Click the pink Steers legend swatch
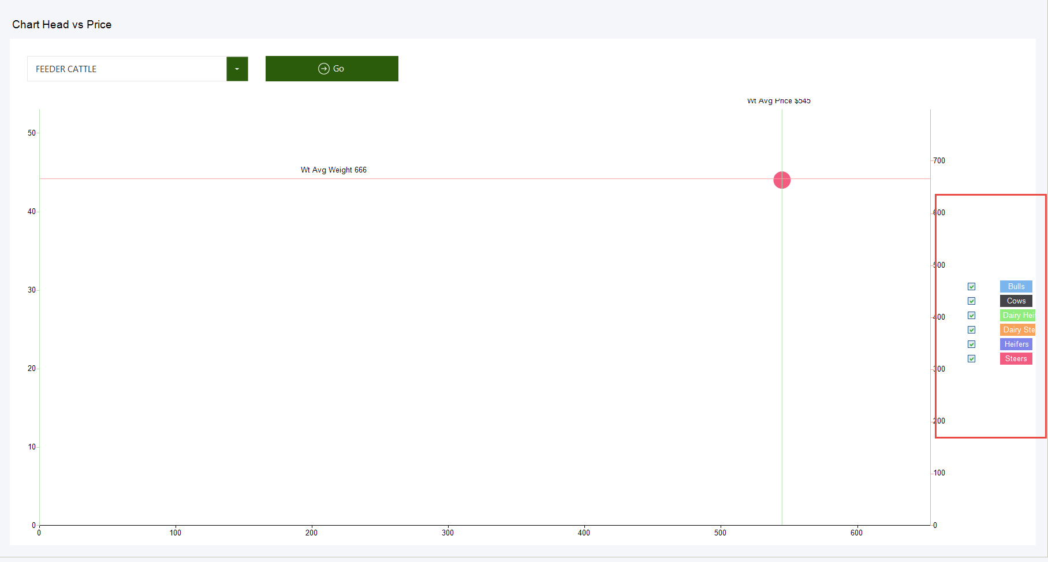 coord(1016,359)
